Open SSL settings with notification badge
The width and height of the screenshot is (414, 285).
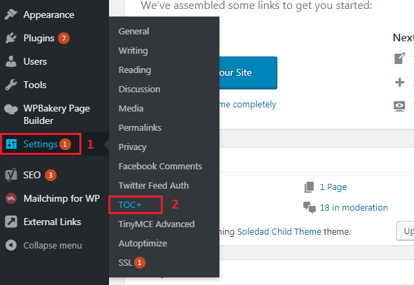(126, 262)
